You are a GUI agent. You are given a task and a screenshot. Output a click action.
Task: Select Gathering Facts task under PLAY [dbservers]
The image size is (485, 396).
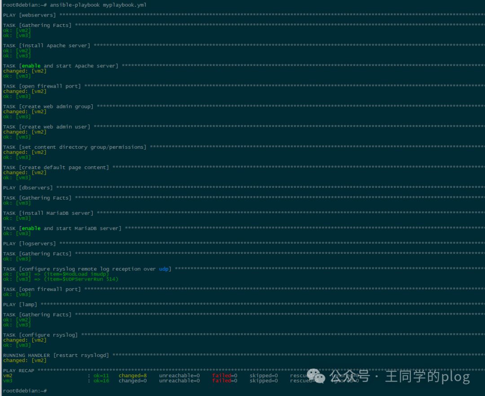(x=244, y=198)
